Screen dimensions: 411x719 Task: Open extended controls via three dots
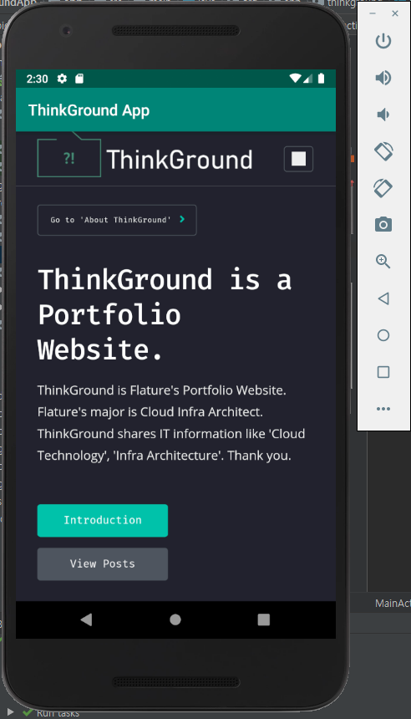click(x=383, y=409)
